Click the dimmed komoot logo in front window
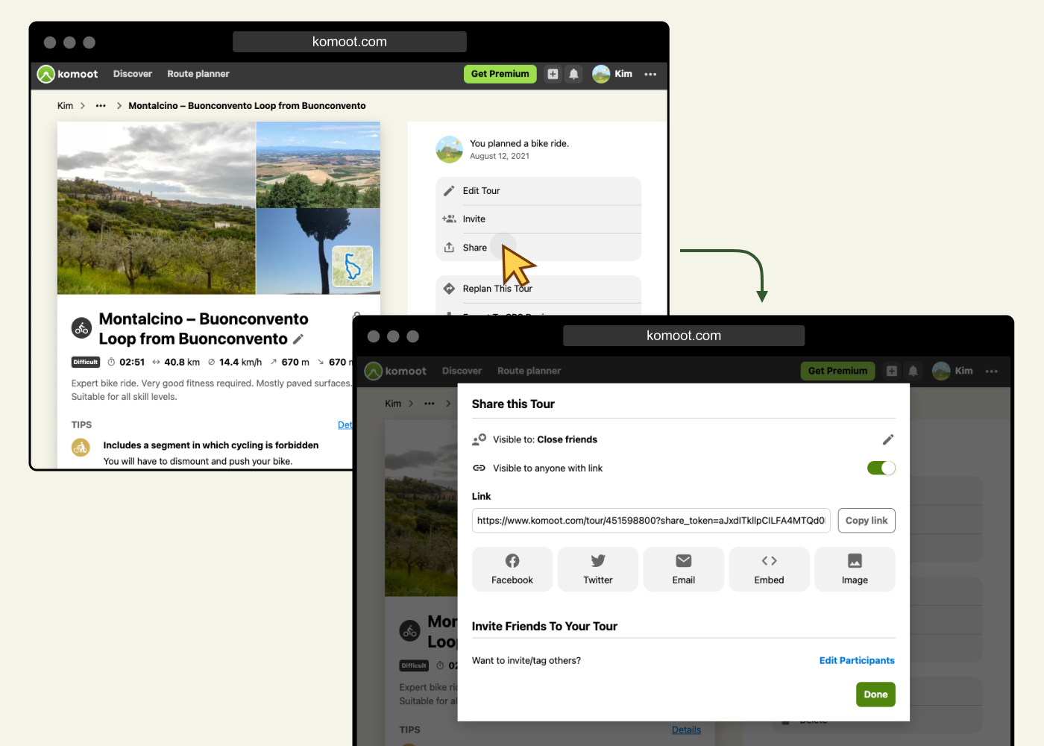1044x746 pixels. click(x=396, y=371)
